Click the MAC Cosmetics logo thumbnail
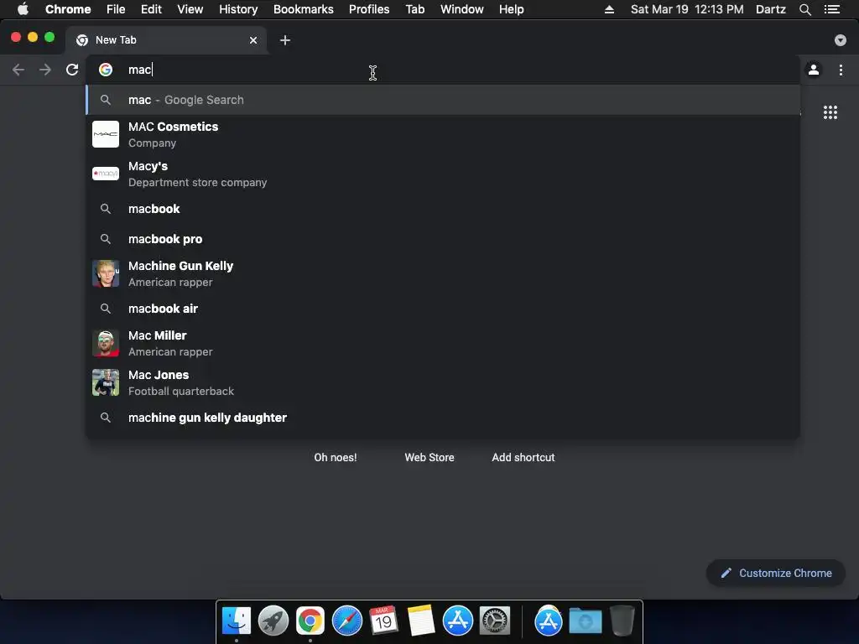The height and width of the screenshot is (644, 859). coord(105,134)
